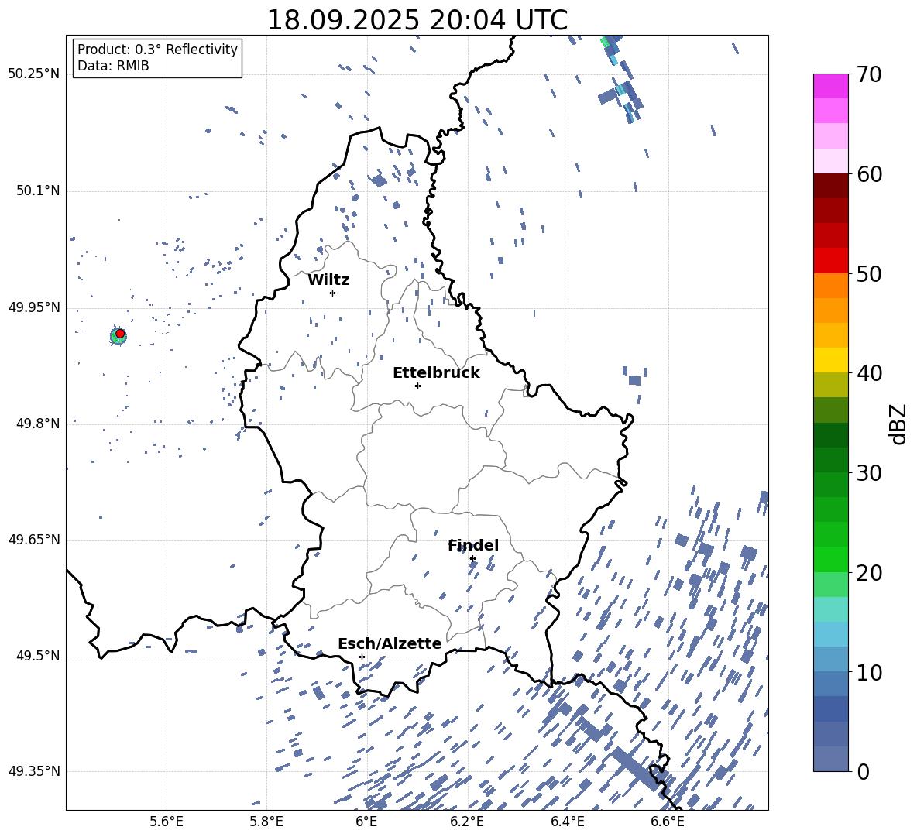This screenshot has width=917, height=837.
Task: Click the light green colorbar segment below 20
Action: click(x=830, y=584)
